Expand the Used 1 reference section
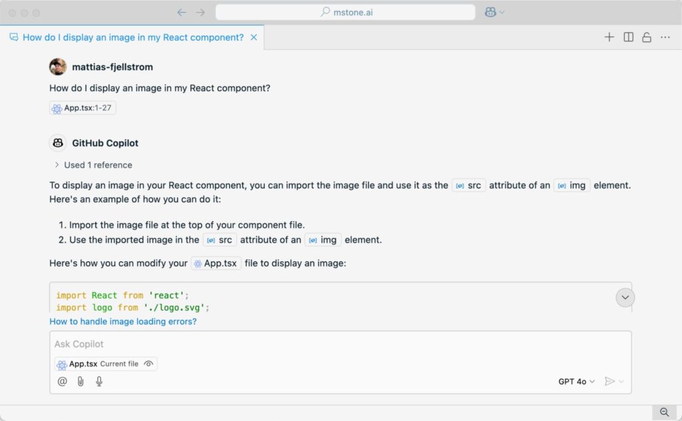Image resolution: width=682 pixels, height=421 pixels. coord(93,165)
